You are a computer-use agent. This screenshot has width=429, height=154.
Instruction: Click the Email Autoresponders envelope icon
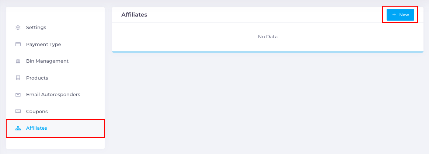[18, 95]
